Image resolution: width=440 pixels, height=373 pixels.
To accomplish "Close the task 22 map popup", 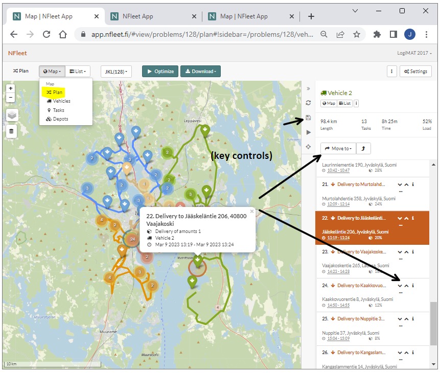I will tap(252, 211).
